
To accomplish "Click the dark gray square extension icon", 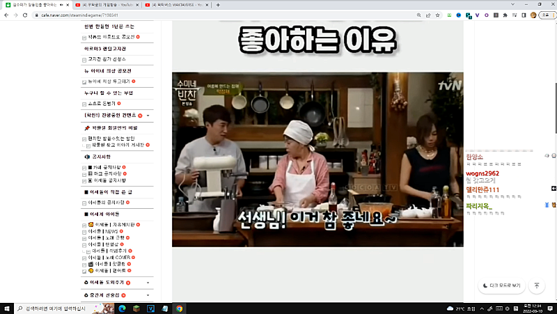I will click(x=496, y=15).
